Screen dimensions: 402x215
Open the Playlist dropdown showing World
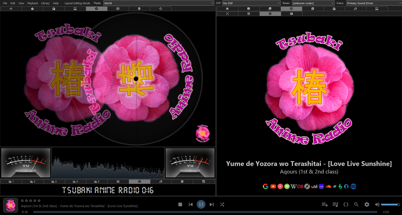159,3
